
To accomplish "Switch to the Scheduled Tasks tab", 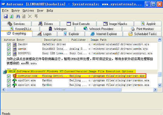I will (x=142, y=34).
